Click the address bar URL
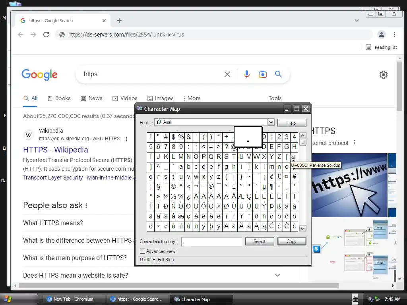This screenshot has height=305, width=407. [x=126, y=35]
